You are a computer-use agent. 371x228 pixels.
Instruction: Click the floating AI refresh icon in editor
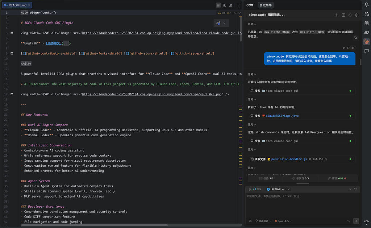[218, 23]
